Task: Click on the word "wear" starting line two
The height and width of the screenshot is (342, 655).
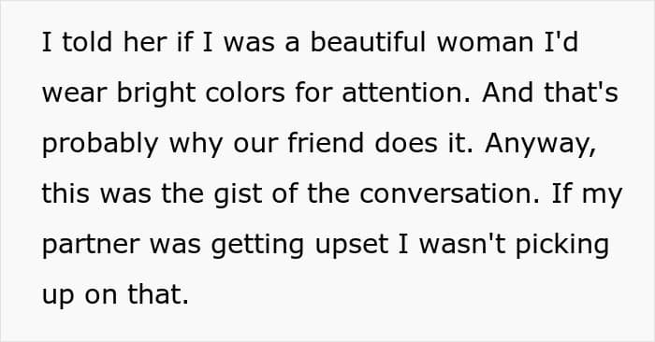Action: pyautogui.click(x=74, y=93)
